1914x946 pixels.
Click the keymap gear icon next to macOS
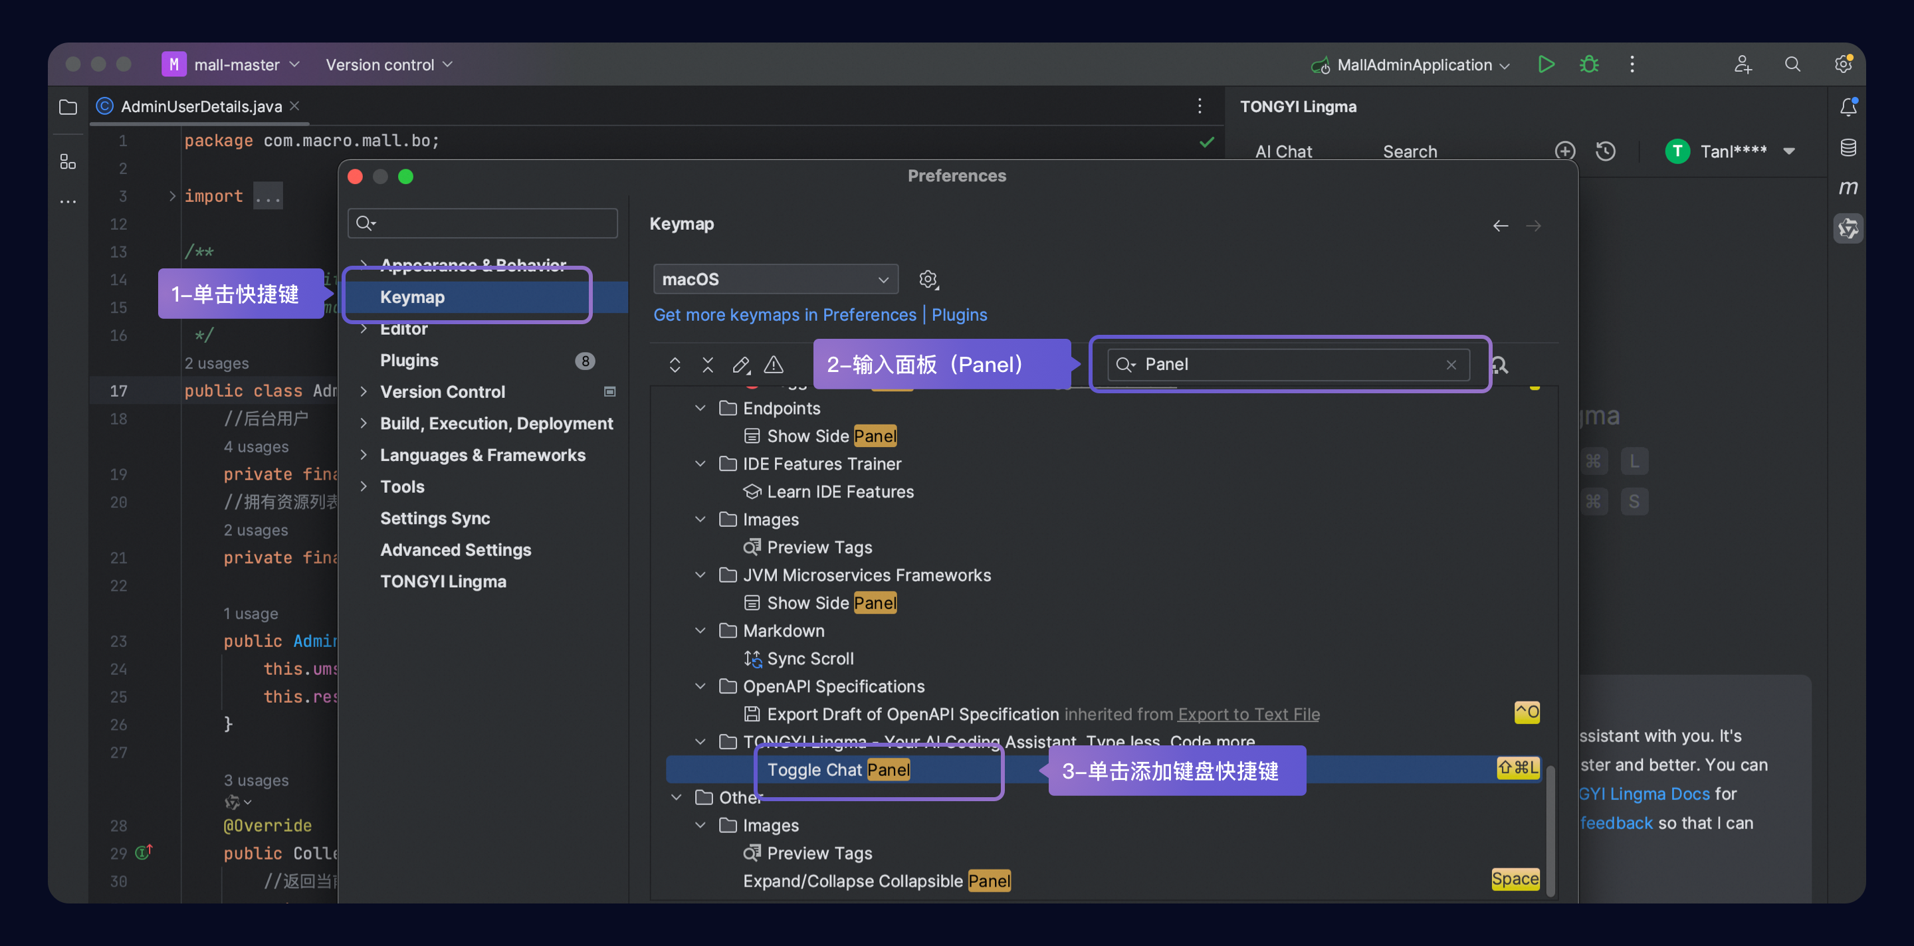(x=928, y=280)
